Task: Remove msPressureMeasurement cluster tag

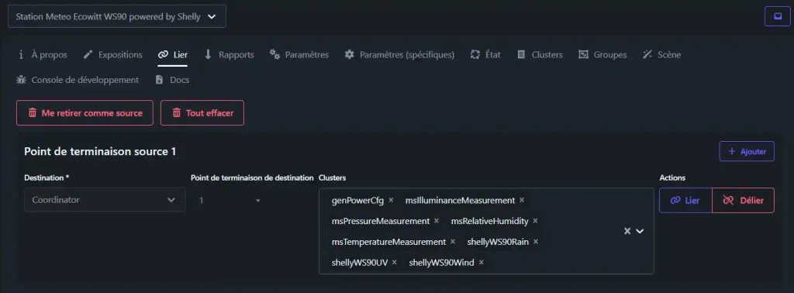Action: coord(437,221)
